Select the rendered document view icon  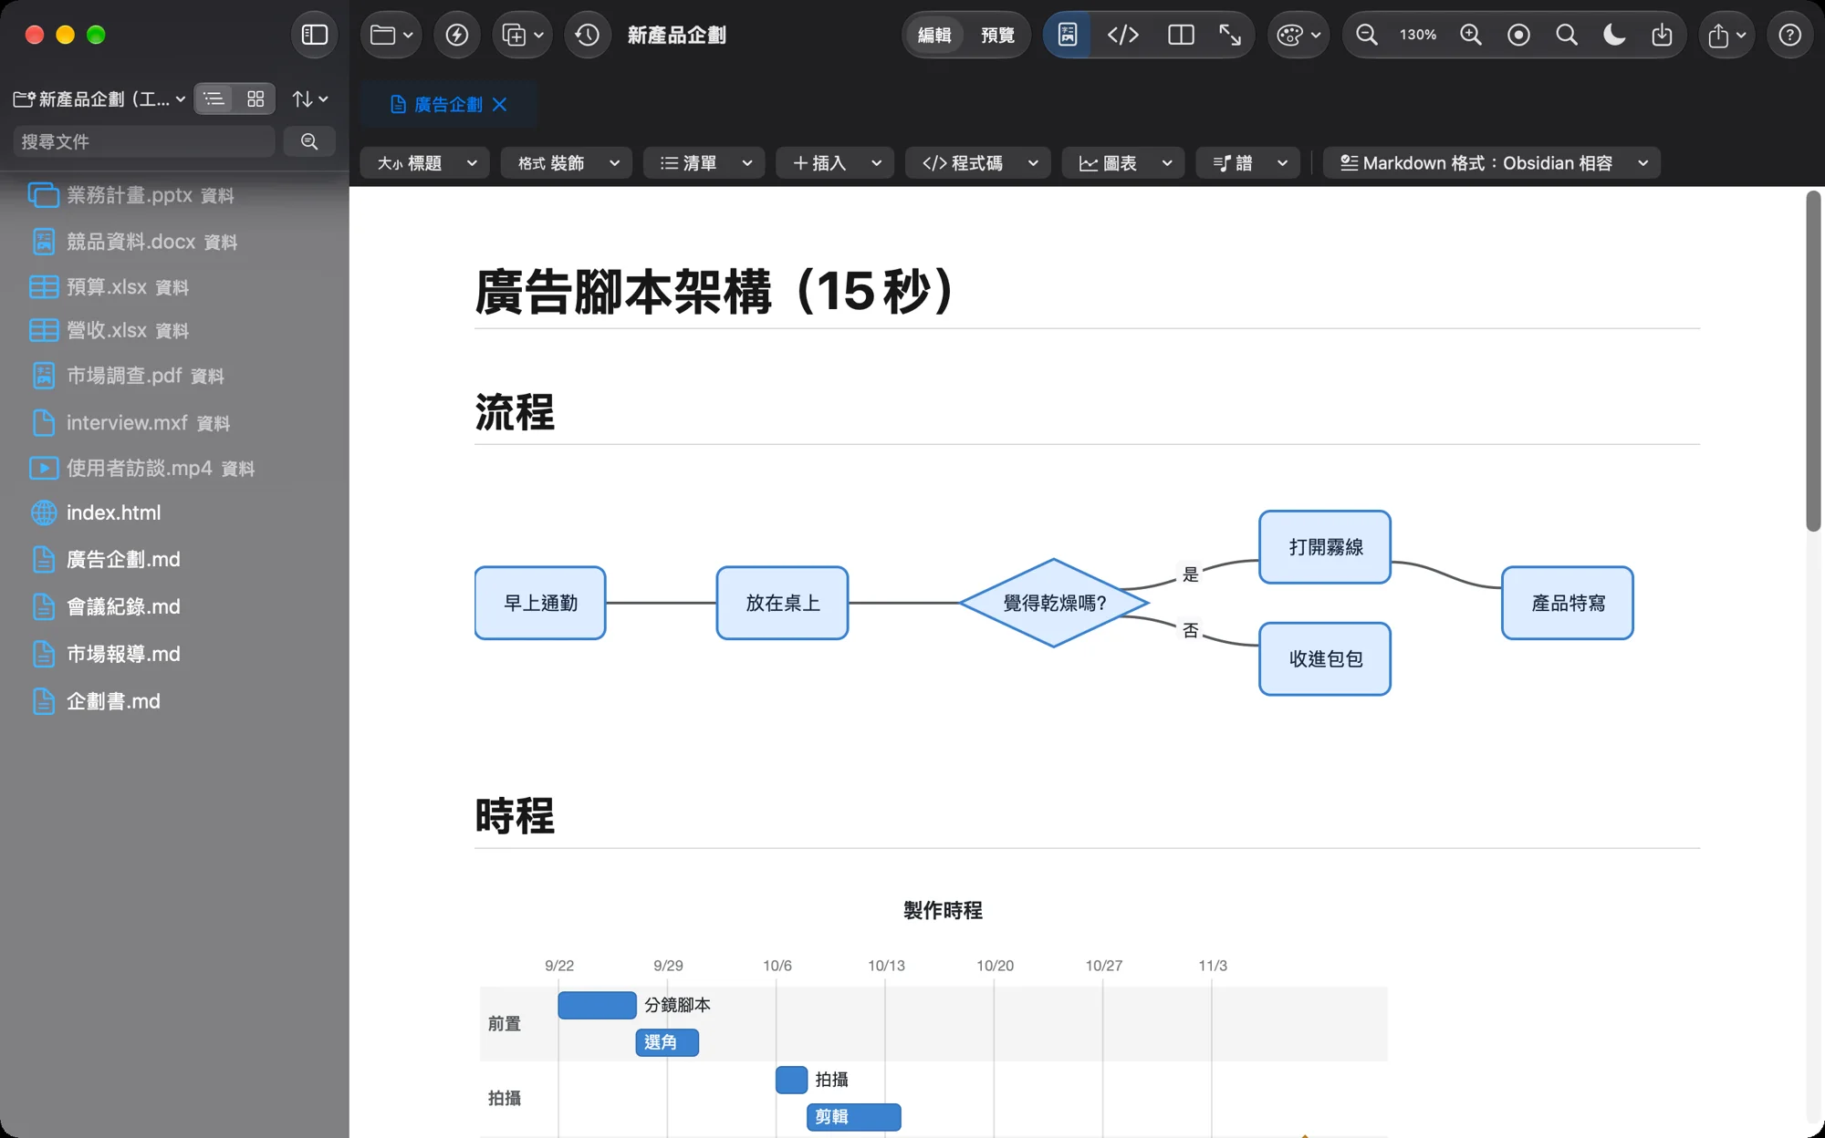point(1068,35)
